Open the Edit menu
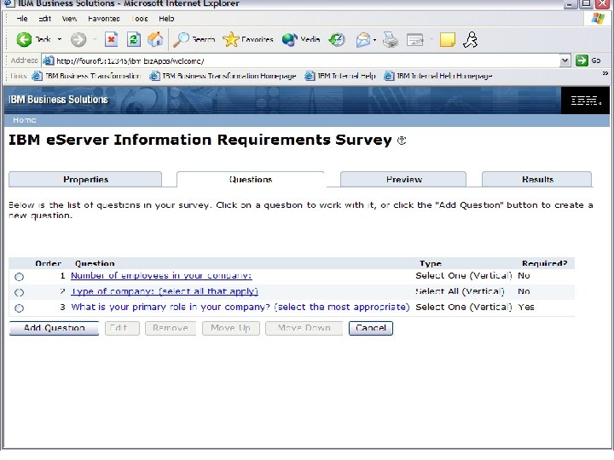Screen dimensions: 614x460 click(x=45, y=19)
